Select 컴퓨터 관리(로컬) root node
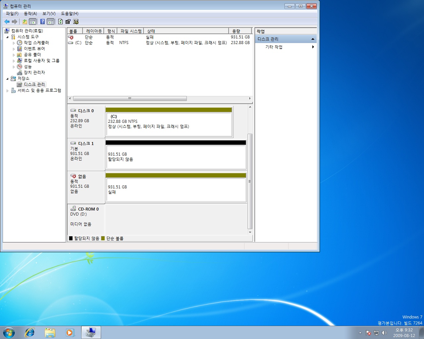Screen dimensions: 424x339 (x=27, y=31)
